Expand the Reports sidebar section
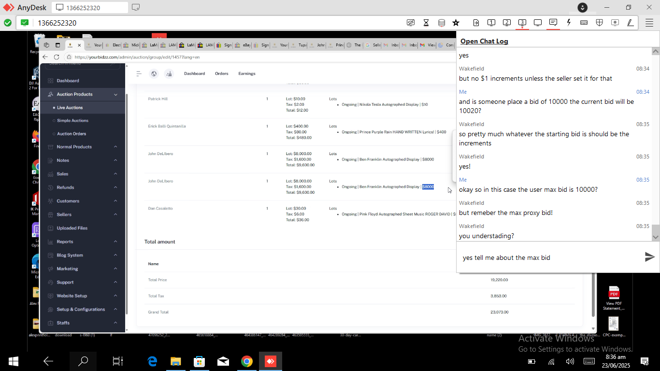The image size is (660, 371). 83,242
